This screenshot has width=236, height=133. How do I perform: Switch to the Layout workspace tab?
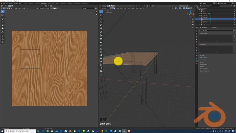[26, 4]
